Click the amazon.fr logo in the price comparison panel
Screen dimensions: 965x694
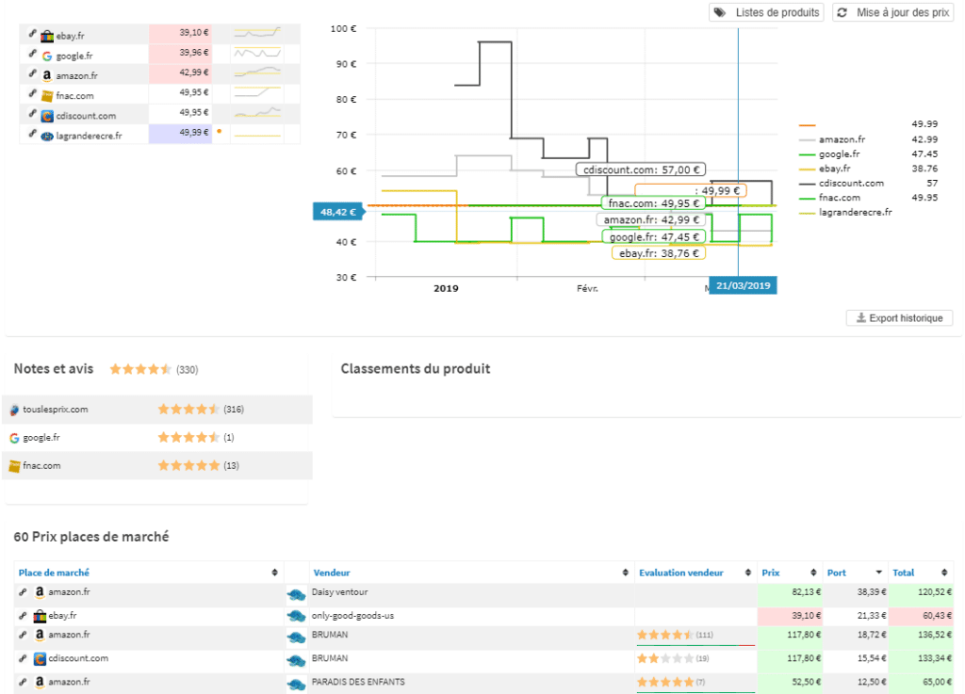47,73
